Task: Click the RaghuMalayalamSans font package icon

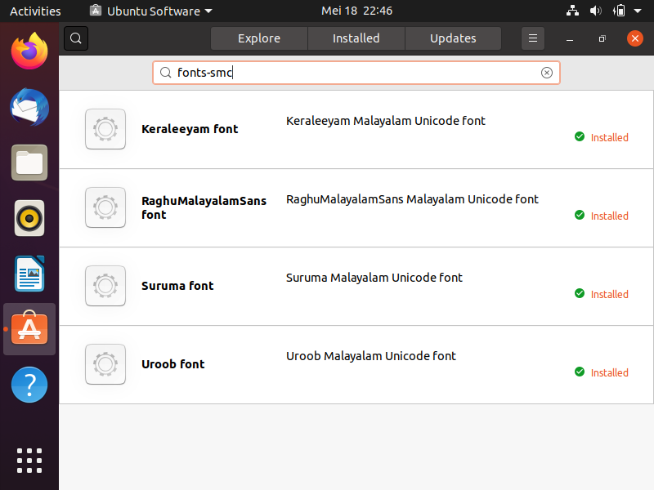Action: click(105, 207)
